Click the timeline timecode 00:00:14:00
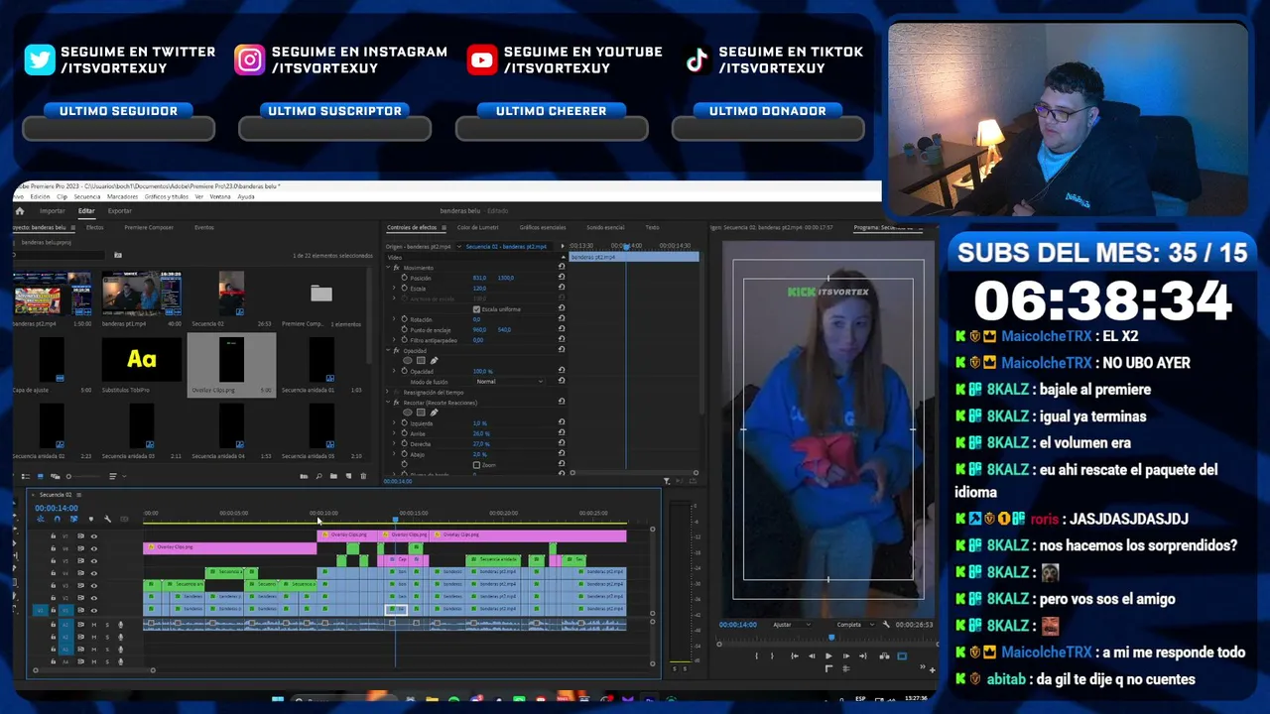Viewport: 1270px width, 714px height. 57,509
